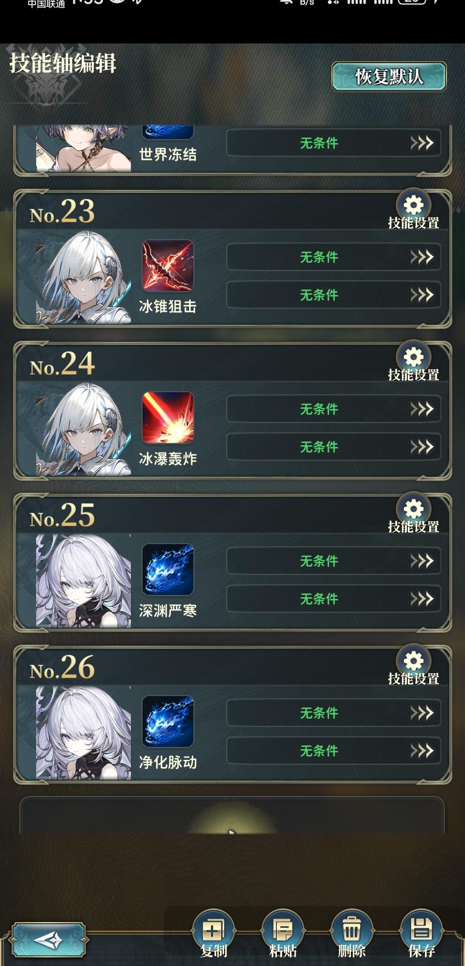Click the 复制 copy icon
This screenshot has width=465, height=966.
(x=214, y=929)
